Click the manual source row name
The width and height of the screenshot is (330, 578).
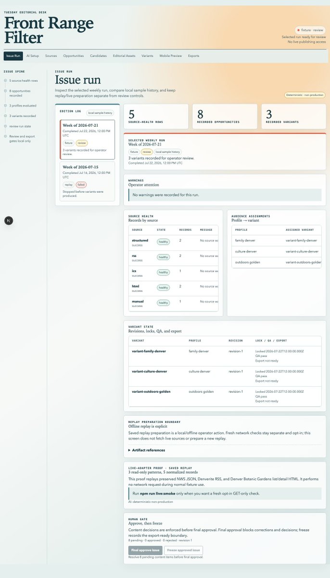138,302
